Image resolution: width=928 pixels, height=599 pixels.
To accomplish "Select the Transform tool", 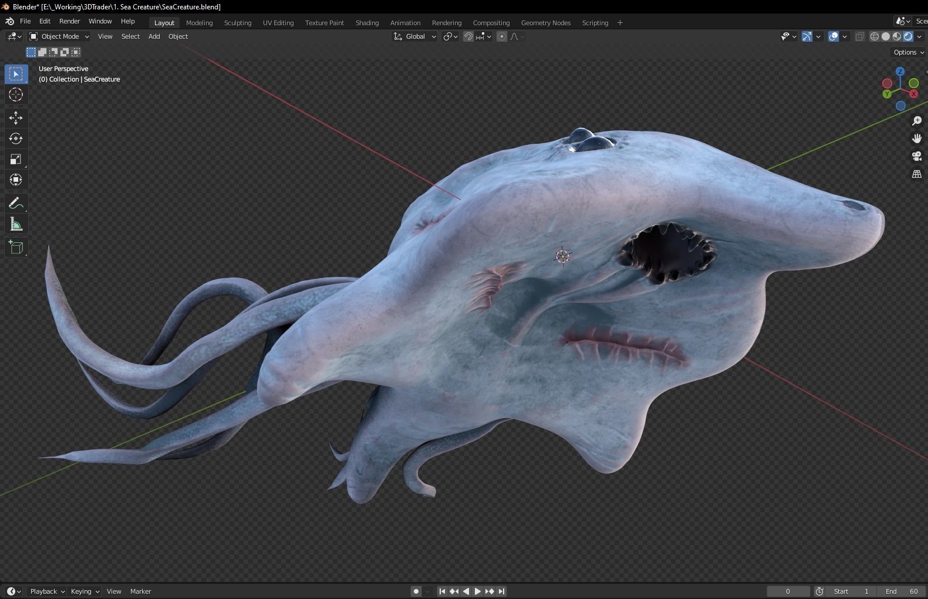I will click(16, 180).
